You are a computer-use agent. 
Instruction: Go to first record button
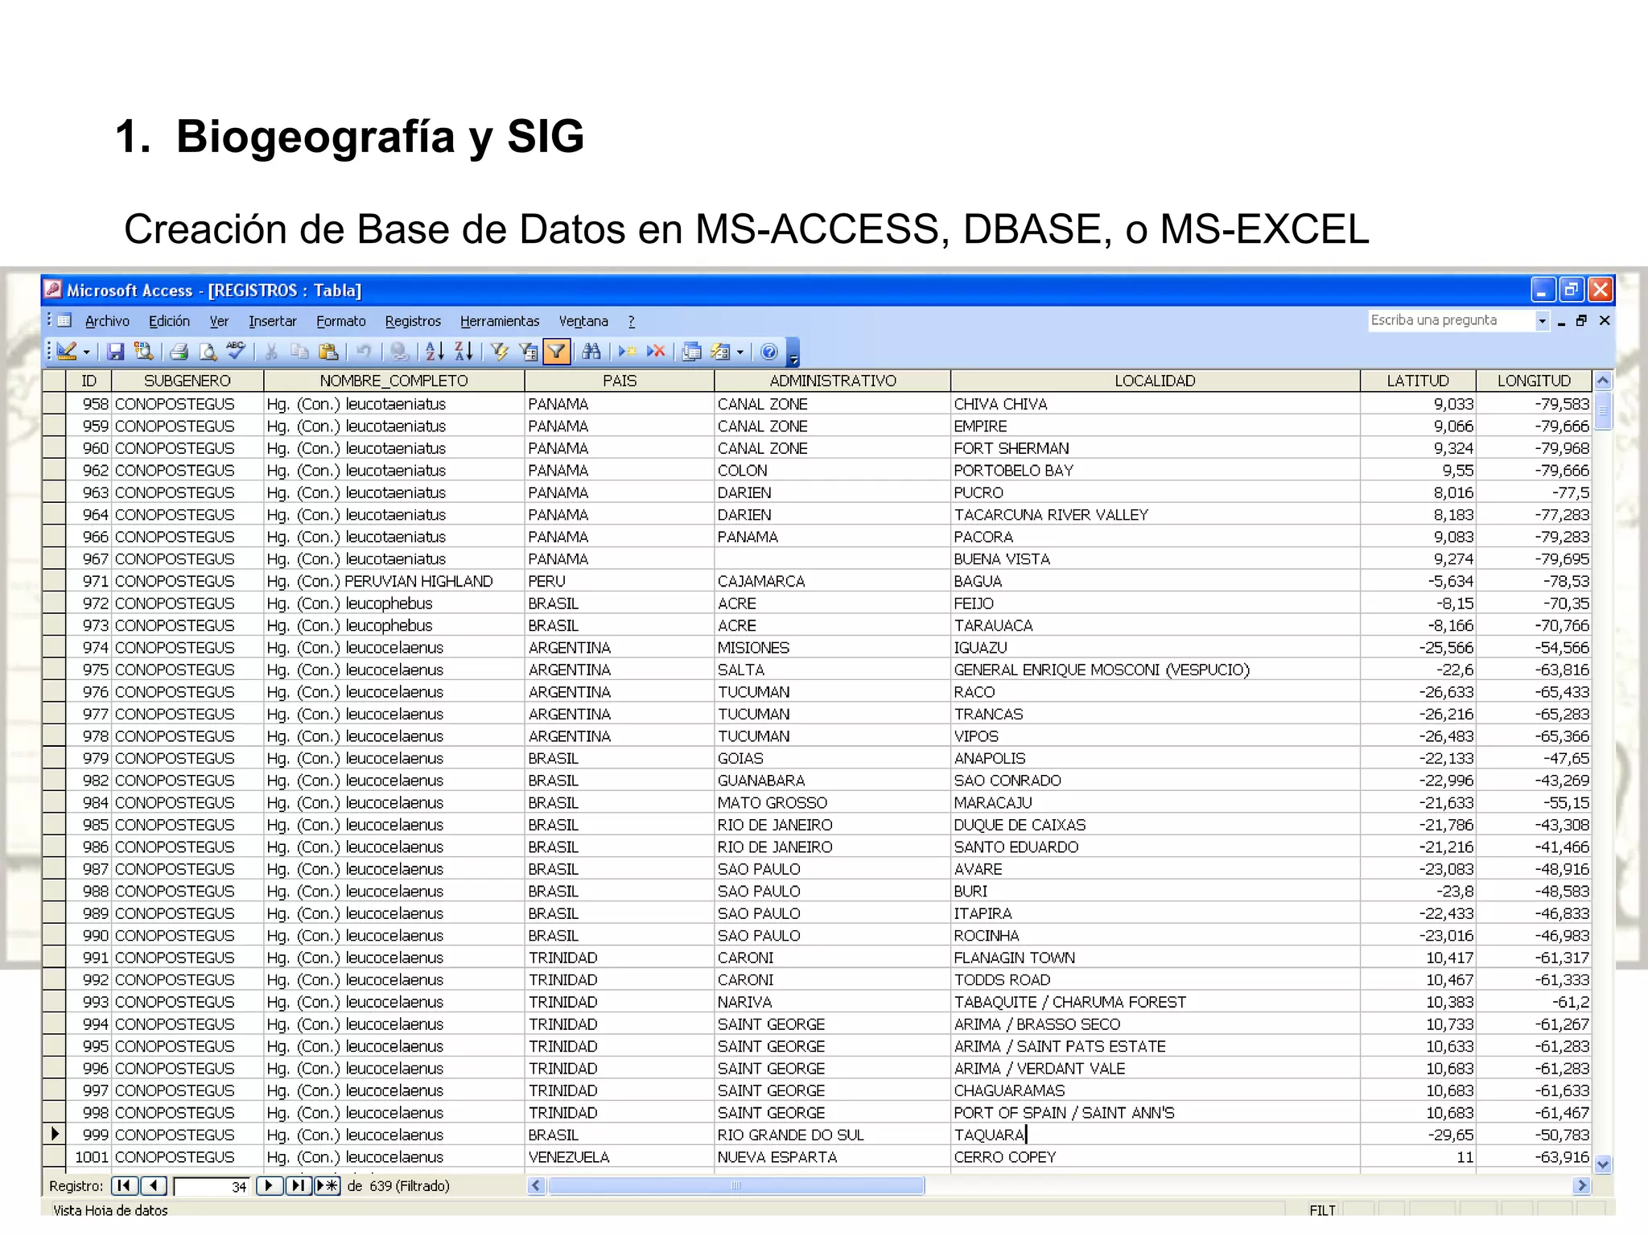click(124, 1185)
